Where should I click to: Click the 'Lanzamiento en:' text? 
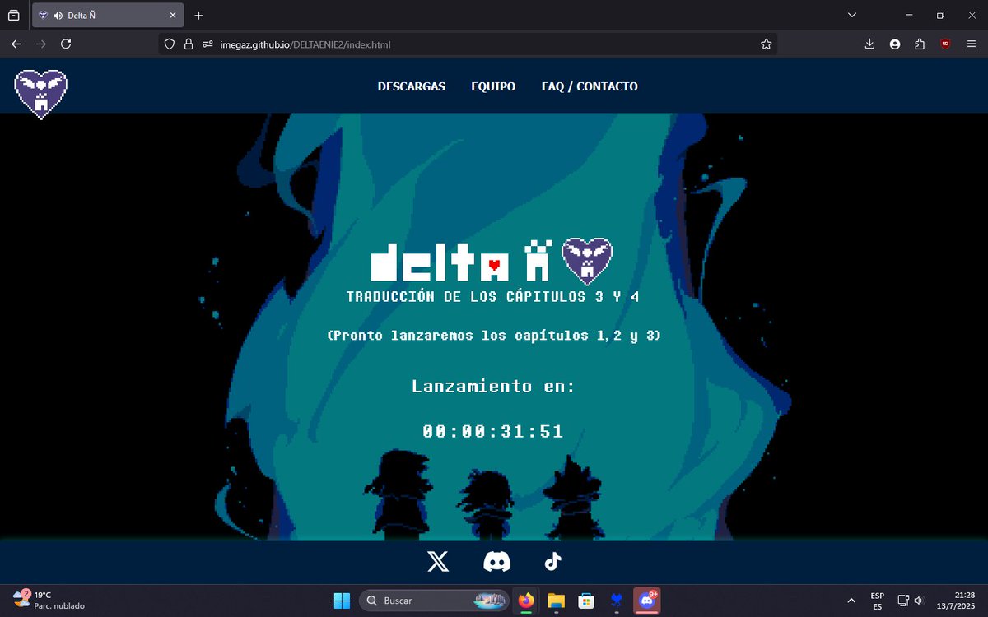point(493,386)
